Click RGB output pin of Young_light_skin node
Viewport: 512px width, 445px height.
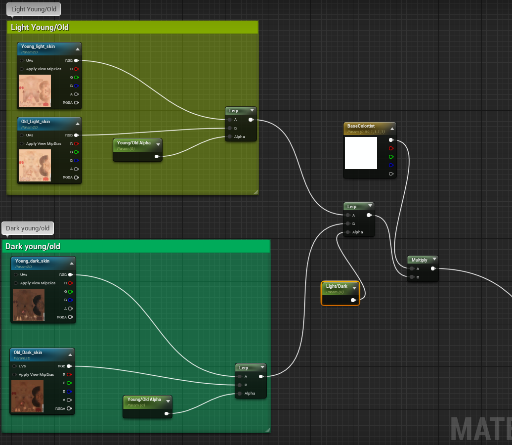click(x=76, y=60)
